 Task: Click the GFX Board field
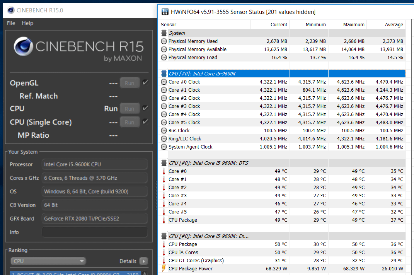pyautogui.click(x=95, y=219)
